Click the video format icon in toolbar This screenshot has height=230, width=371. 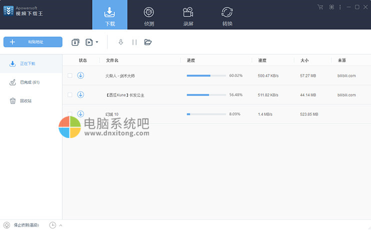[x=89, y=42]
